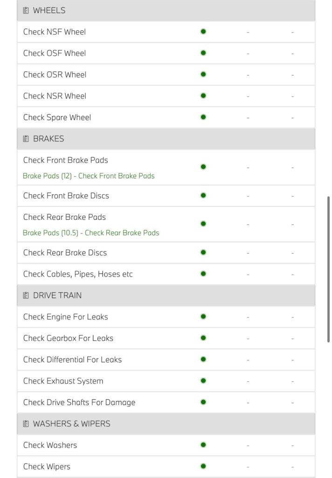
Task: Click the clipboard icon beside WASHERS & WIPERS
Action: tap(26, 424)
